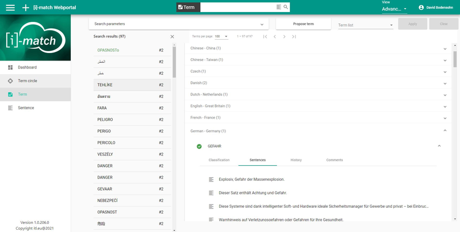This screenshot has width=460, height=232.
Task: Collapse the German - Germany section
Action: [x=444, y=131]
